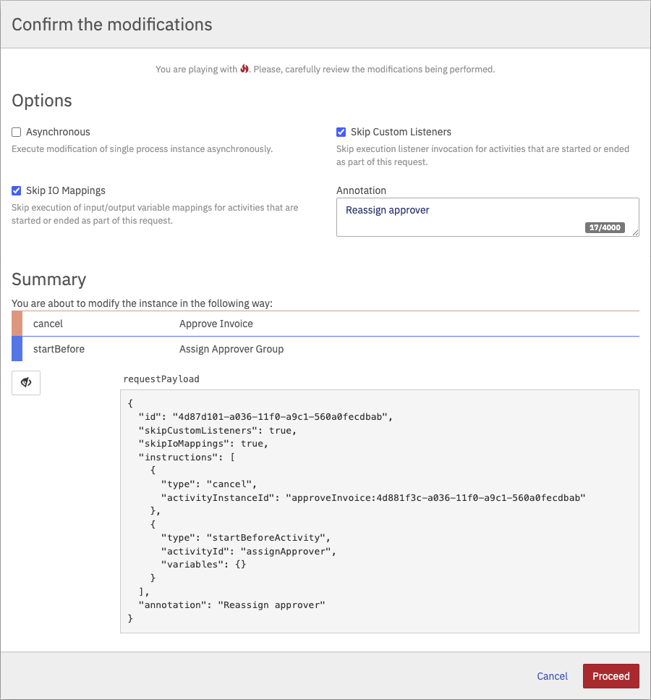Click the Summary section heading
Image resolution: width=651 pixels, height=700 pixels.
[x=48, y=279]
